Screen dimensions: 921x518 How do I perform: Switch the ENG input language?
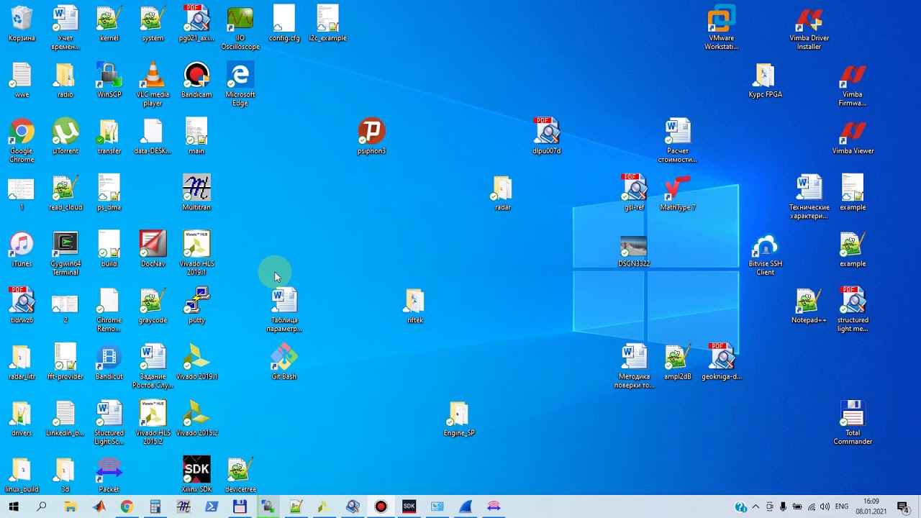coord(842,506)
